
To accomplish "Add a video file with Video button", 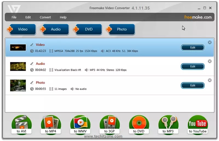I will [x=22, y=29].
